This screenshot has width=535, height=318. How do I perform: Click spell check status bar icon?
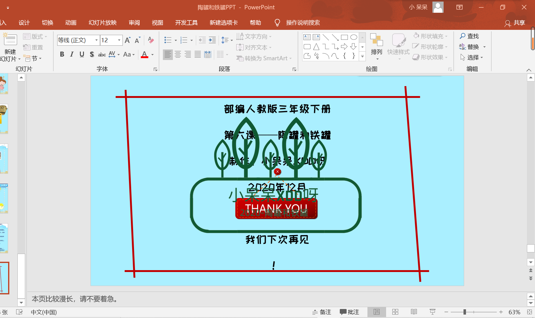click(19, 312)
